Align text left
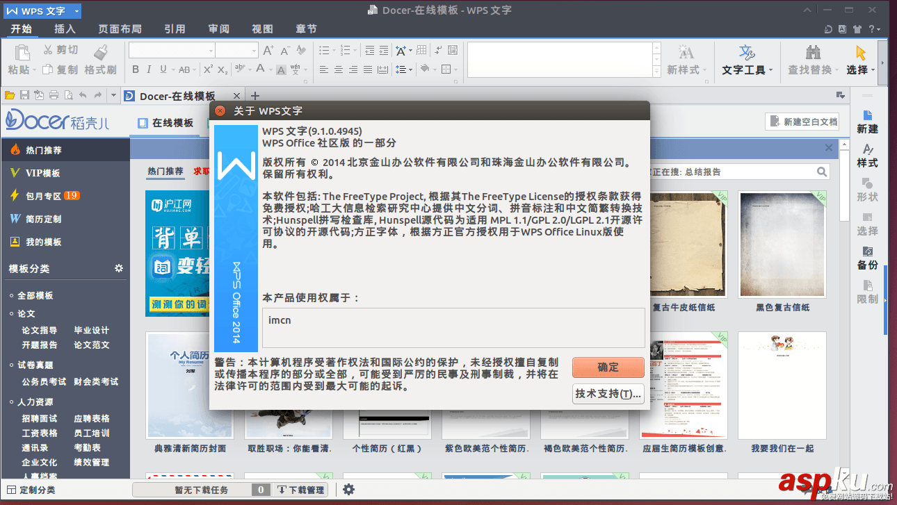The height and width of the screenshot is (505, 897). pos(324,69)
